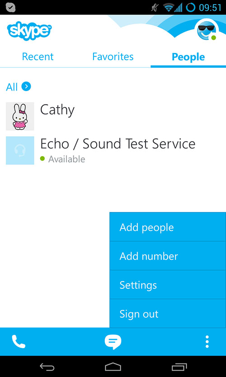Screen dimensions: 226x377
Task: Tap the Android home navigation icon
Action: click(113, 367)
